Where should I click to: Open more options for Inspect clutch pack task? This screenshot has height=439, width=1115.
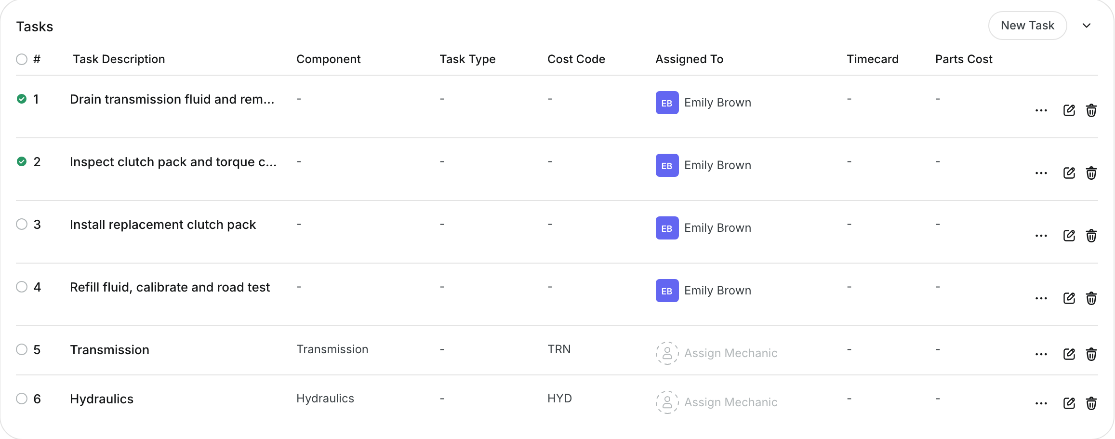[x=1041, y=173]
